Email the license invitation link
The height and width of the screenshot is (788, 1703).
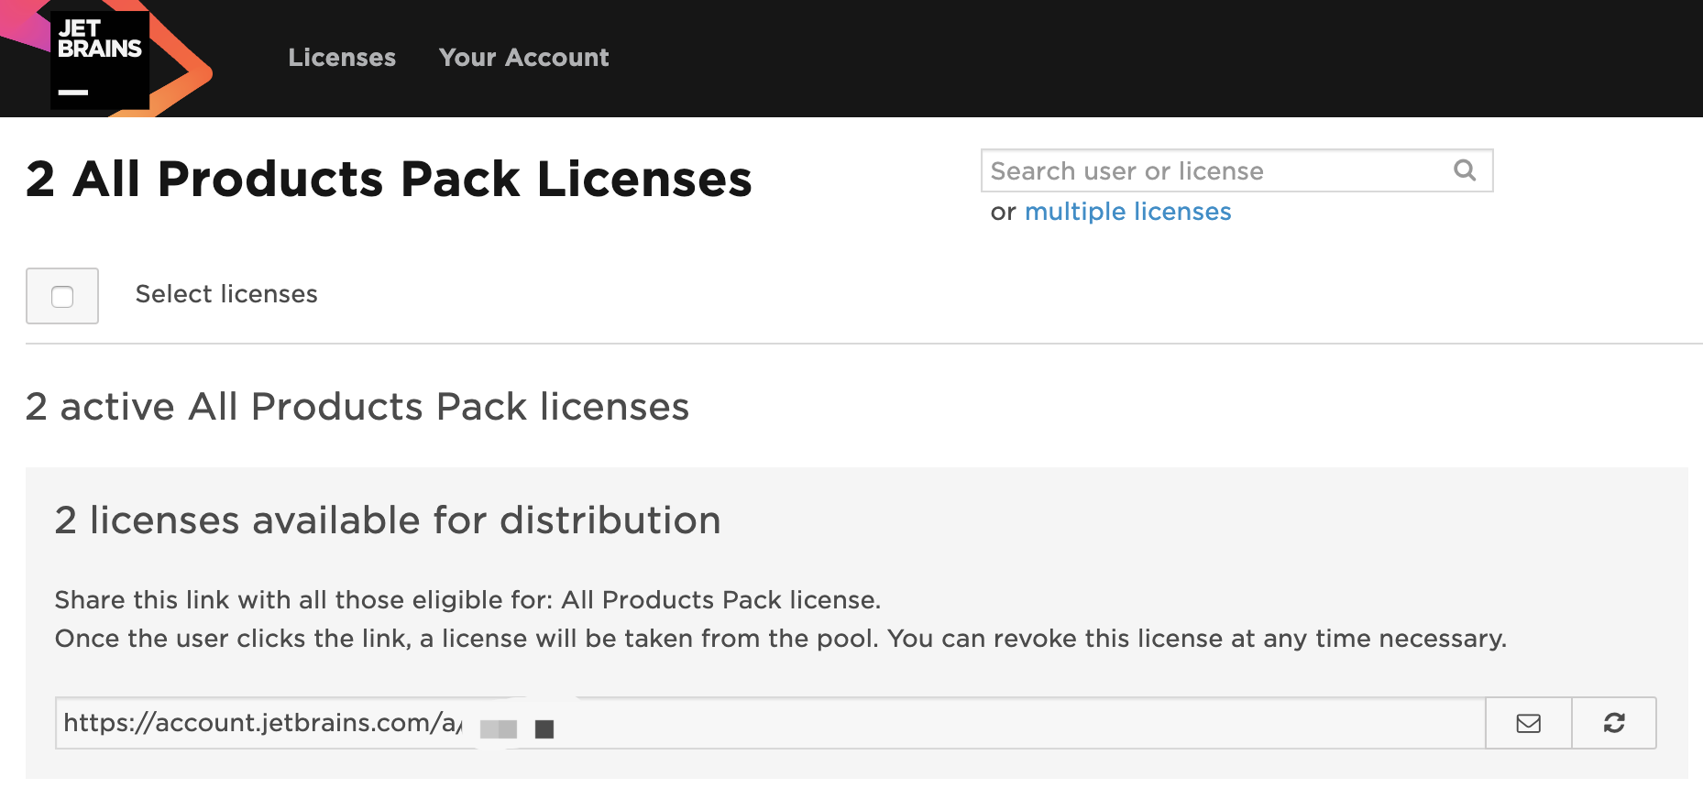click(1528, 724)
